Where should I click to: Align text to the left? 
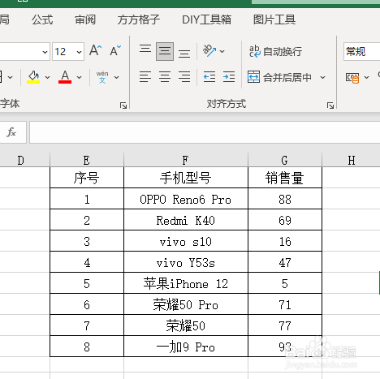click(x=145, y=77)
